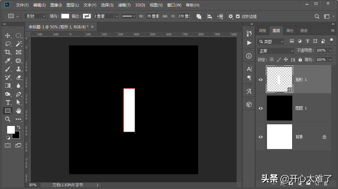The width and height of the screenshot is (338, 189).
Task: Switch to the 通道 tab
Action: tap(304, 31)
